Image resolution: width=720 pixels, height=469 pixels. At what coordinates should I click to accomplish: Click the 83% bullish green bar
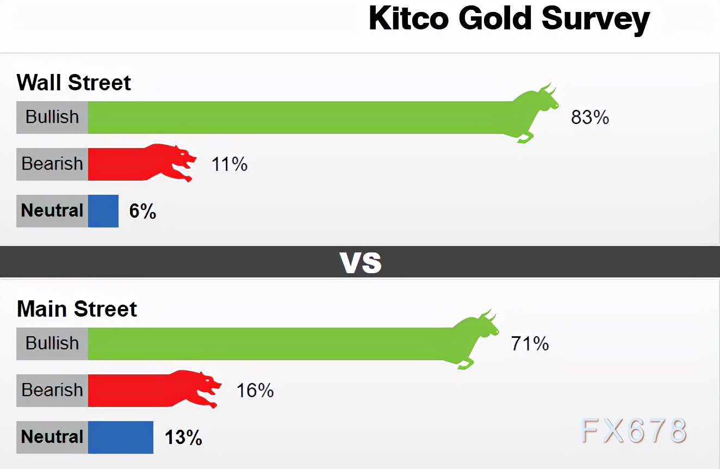[x=305, y=117]
